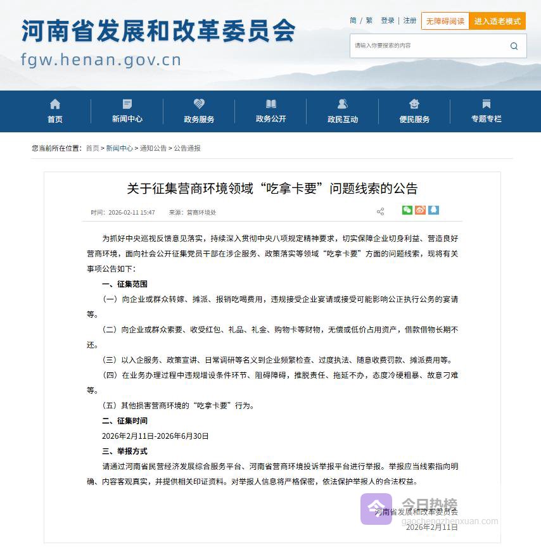541x547 pixels.
Task: Click the 登录 login link
Action: click(x=388, y=21)
